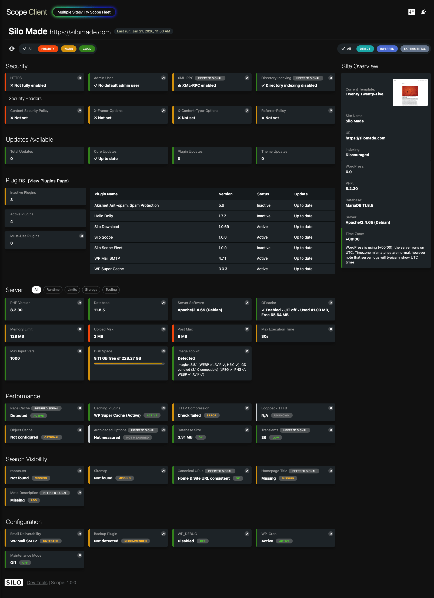Open details for the robots.txt check
This screenshot has height=598, width=434.
[x=79, y=471]
